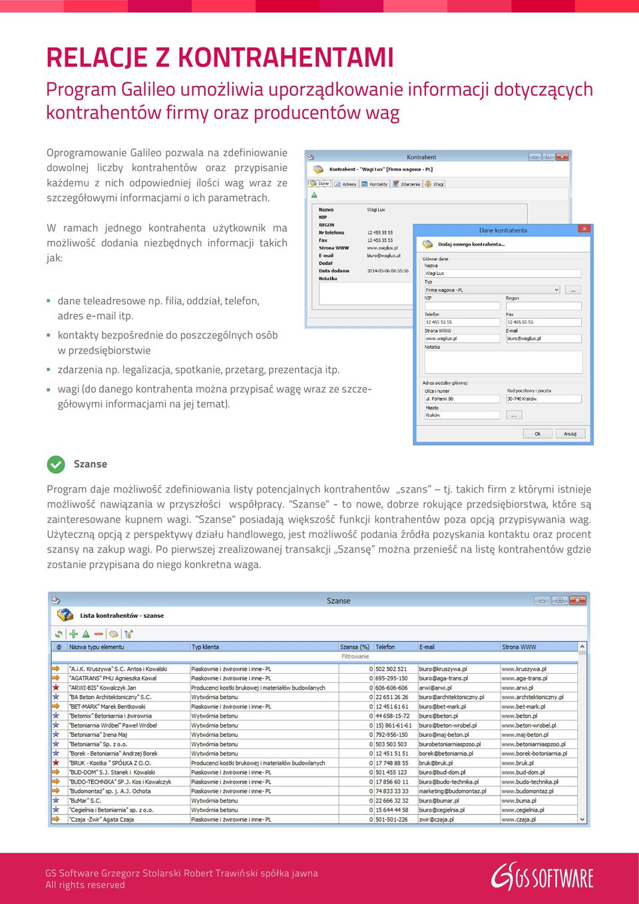Select "BUDO-TECHNIKA" SP.J. Kos i Kowalczyk row
The width and height of the screenshot is (639, 904).
[x=314, y=782]
